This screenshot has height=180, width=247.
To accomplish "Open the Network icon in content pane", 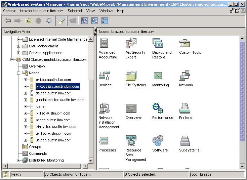I will 185,76.
